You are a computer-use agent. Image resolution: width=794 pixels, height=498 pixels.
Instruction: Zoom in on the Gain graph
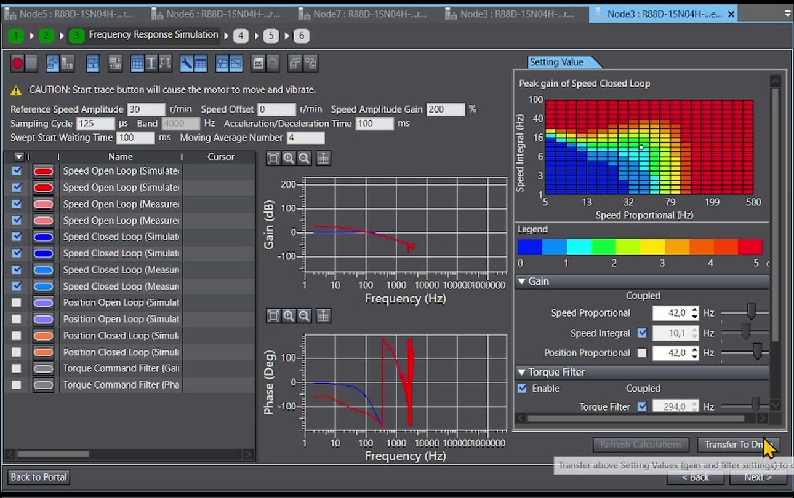pos(289,159)
